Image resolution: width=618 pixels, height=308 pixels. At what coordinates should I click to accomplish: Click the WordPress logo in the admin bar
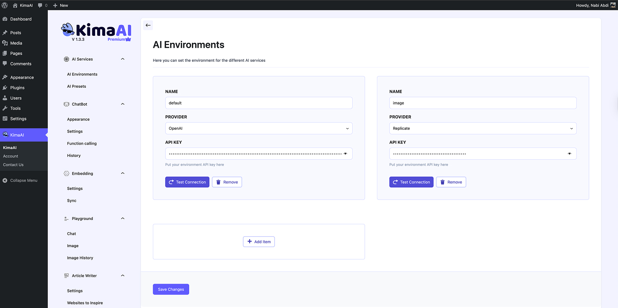(x=5, y=5)
